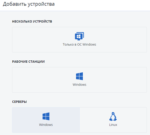The height and width of the screenshot is (135, 150).
Task: Click the Windows logo under Серверы
Action: point(46,116)
